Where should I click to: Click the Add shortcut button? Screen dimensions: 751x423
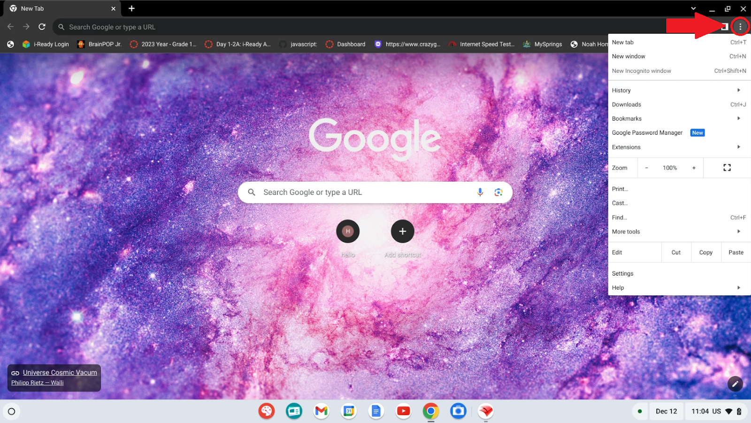click(402, 231)
